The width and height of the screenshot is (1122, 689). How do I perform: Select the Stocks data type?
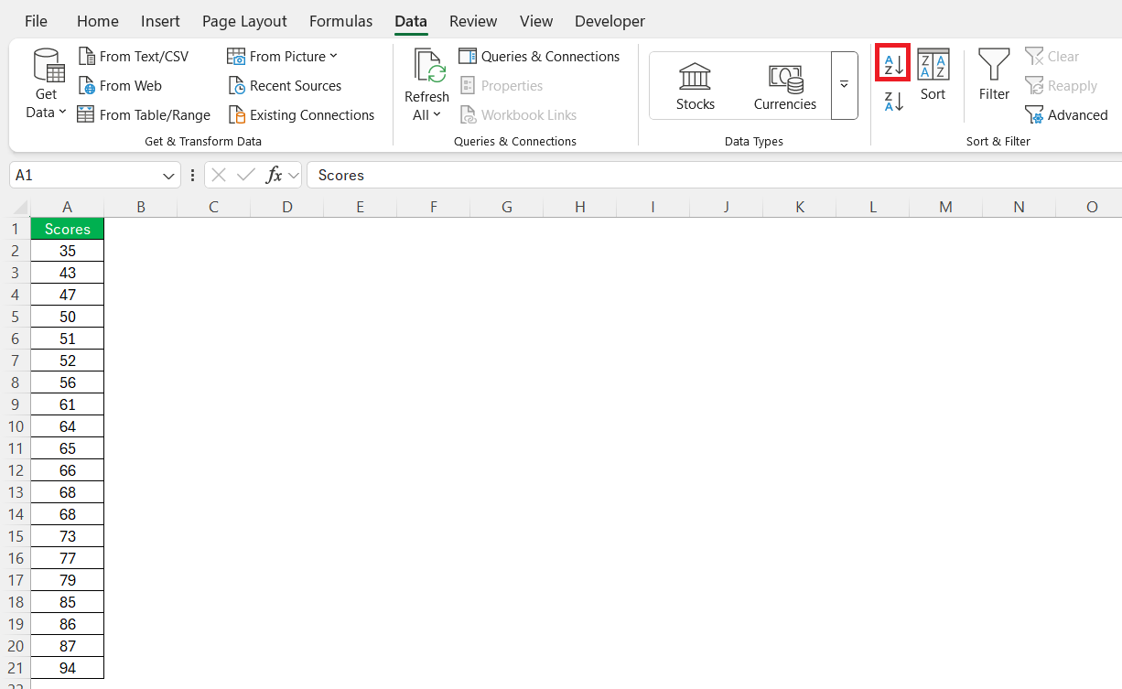click(x=696, y=86)
